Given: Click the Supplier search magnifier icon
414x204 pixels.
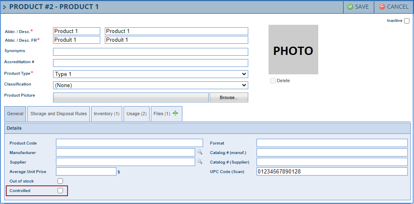Looking at the screenshot, I should click(x=199, y=162).
